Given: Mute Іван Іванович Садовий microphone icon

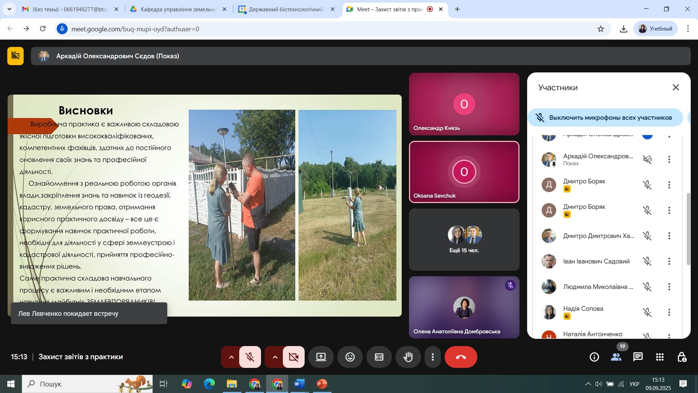Looking at the screenshot, I should click(647, 261).
